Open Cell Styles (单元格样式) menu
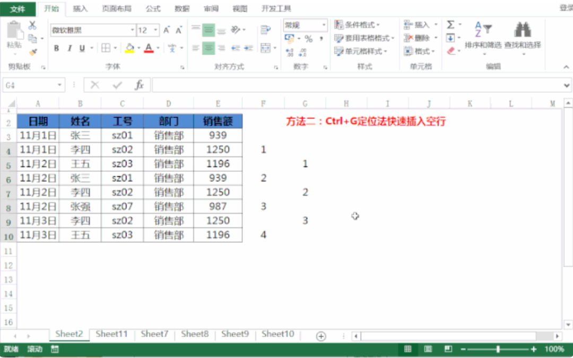This screenshot has height=358, width=573. point(361,51)
